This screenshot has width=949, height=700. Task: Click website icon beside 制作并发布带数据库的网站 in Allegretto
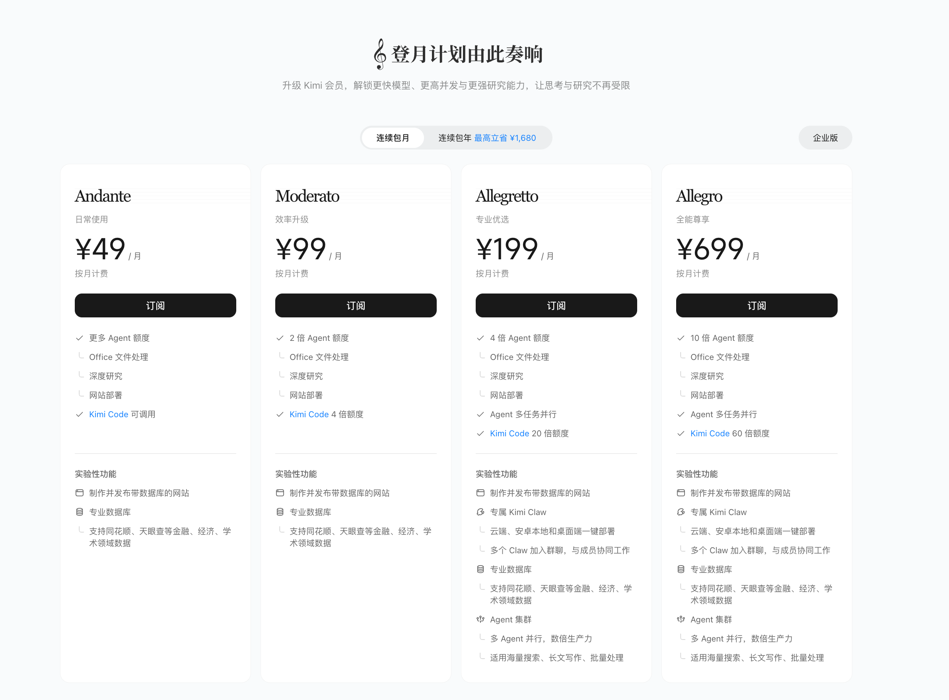click(x=480, y=493)
